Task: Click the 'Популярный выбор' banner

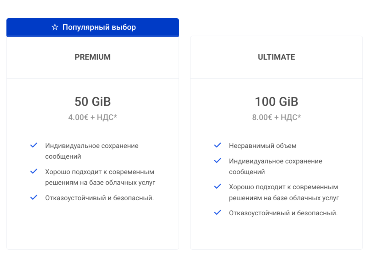Action: [92, 27]
